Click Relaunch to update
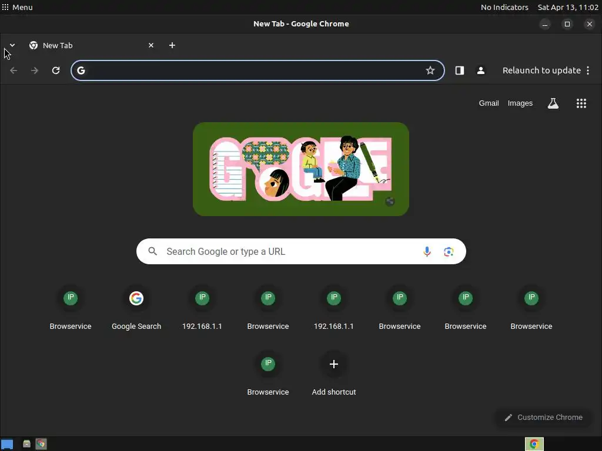The height and width of the screenshot is (451, 602). tap(541, 70)
